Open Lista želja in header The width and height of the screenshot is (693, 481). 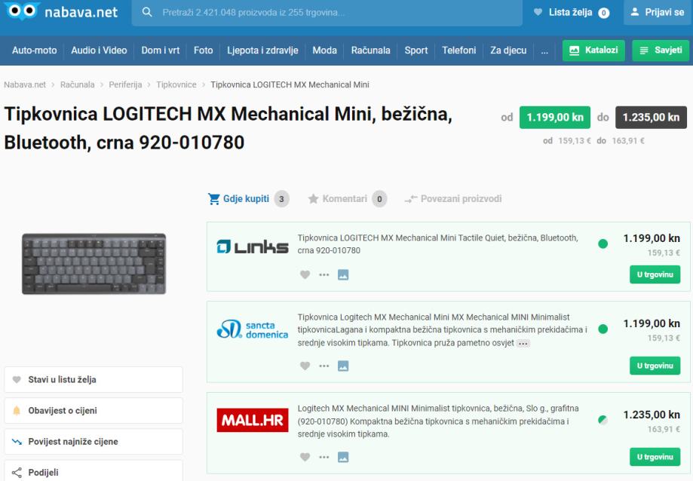pyautogui.click(x=572, y=12)
